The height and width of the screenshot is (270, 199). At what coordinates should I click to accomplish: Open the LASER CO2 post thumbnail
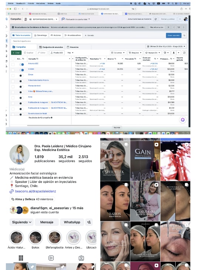tap(145, 201)
